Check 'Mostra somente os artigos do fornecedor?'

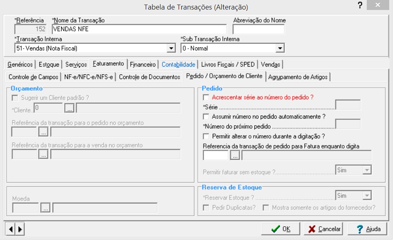click(266, 208)
